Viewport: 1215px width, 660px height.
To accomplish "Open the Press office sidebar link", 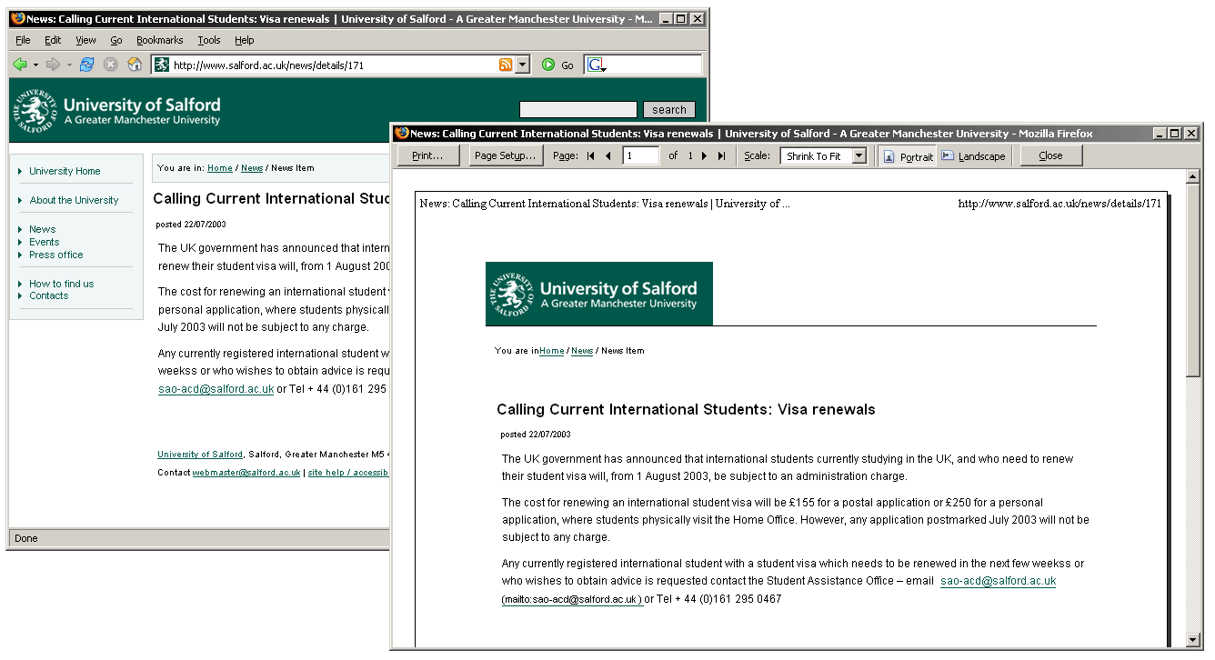I will click(55, 255).
